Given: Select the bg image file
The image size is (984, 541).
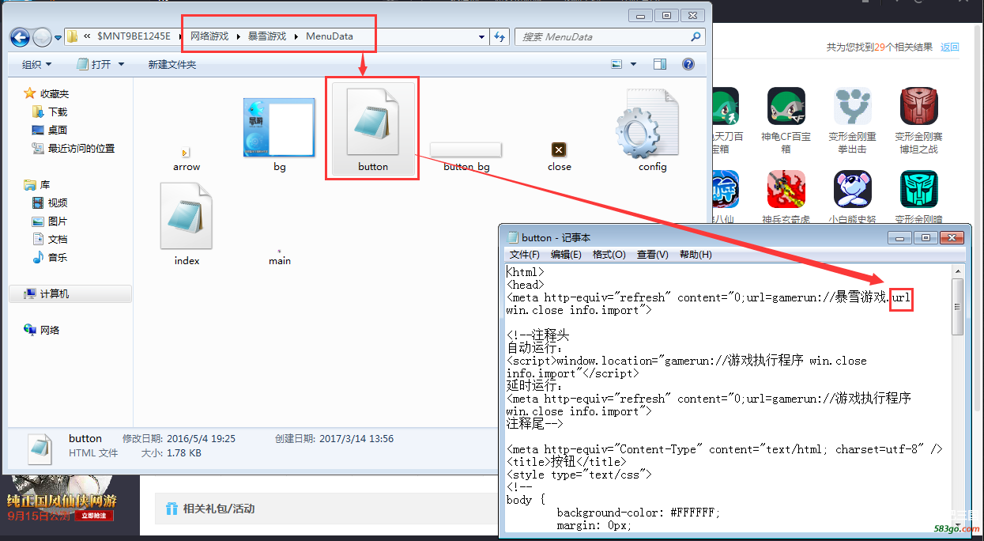Looking at the screenshot, I should [279, 127].
